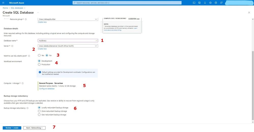Image resolution: width=254 pixels, height=132 pixels.
Task: Click the Backup storage redundancy info icon
Action: click(27, 108)
